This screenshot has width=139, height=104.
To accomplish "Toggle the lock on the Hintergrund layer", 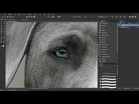I will (x=137, y=27).
